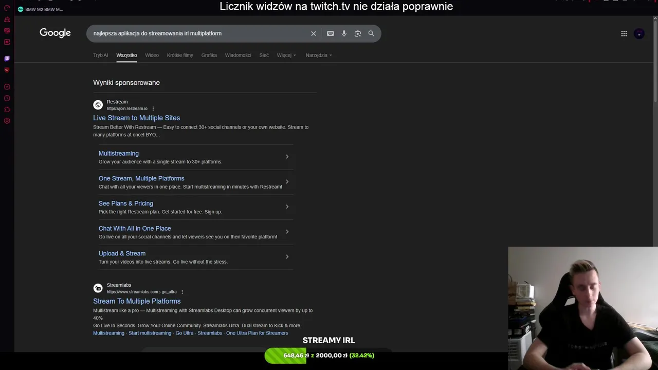Click the green donation goal progress bar

point(285,356)
